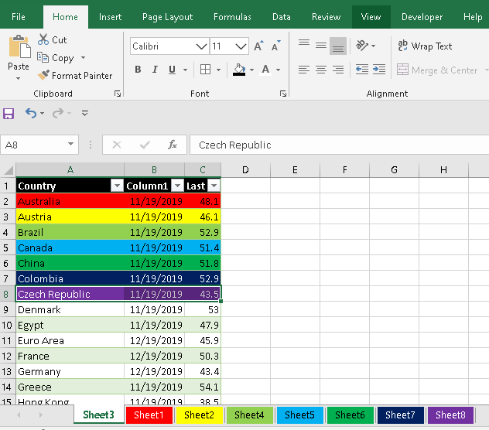
Task: Expand the Name Box dropdown arrow
Action: pos(70,145)
